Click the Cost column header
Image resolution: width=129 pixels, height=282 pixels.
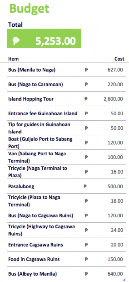click(119, 59)
